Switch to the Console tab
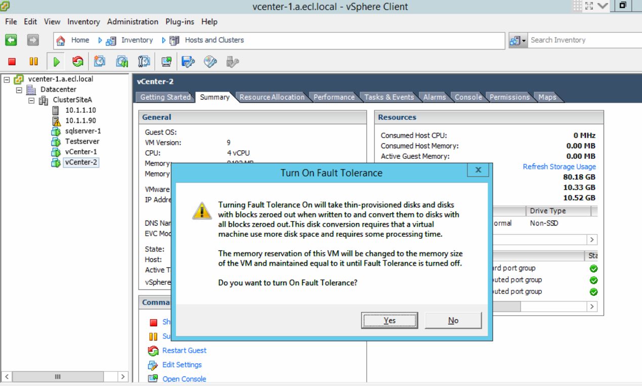Screen dimensions: 642x386 click(x=468, y=97)
